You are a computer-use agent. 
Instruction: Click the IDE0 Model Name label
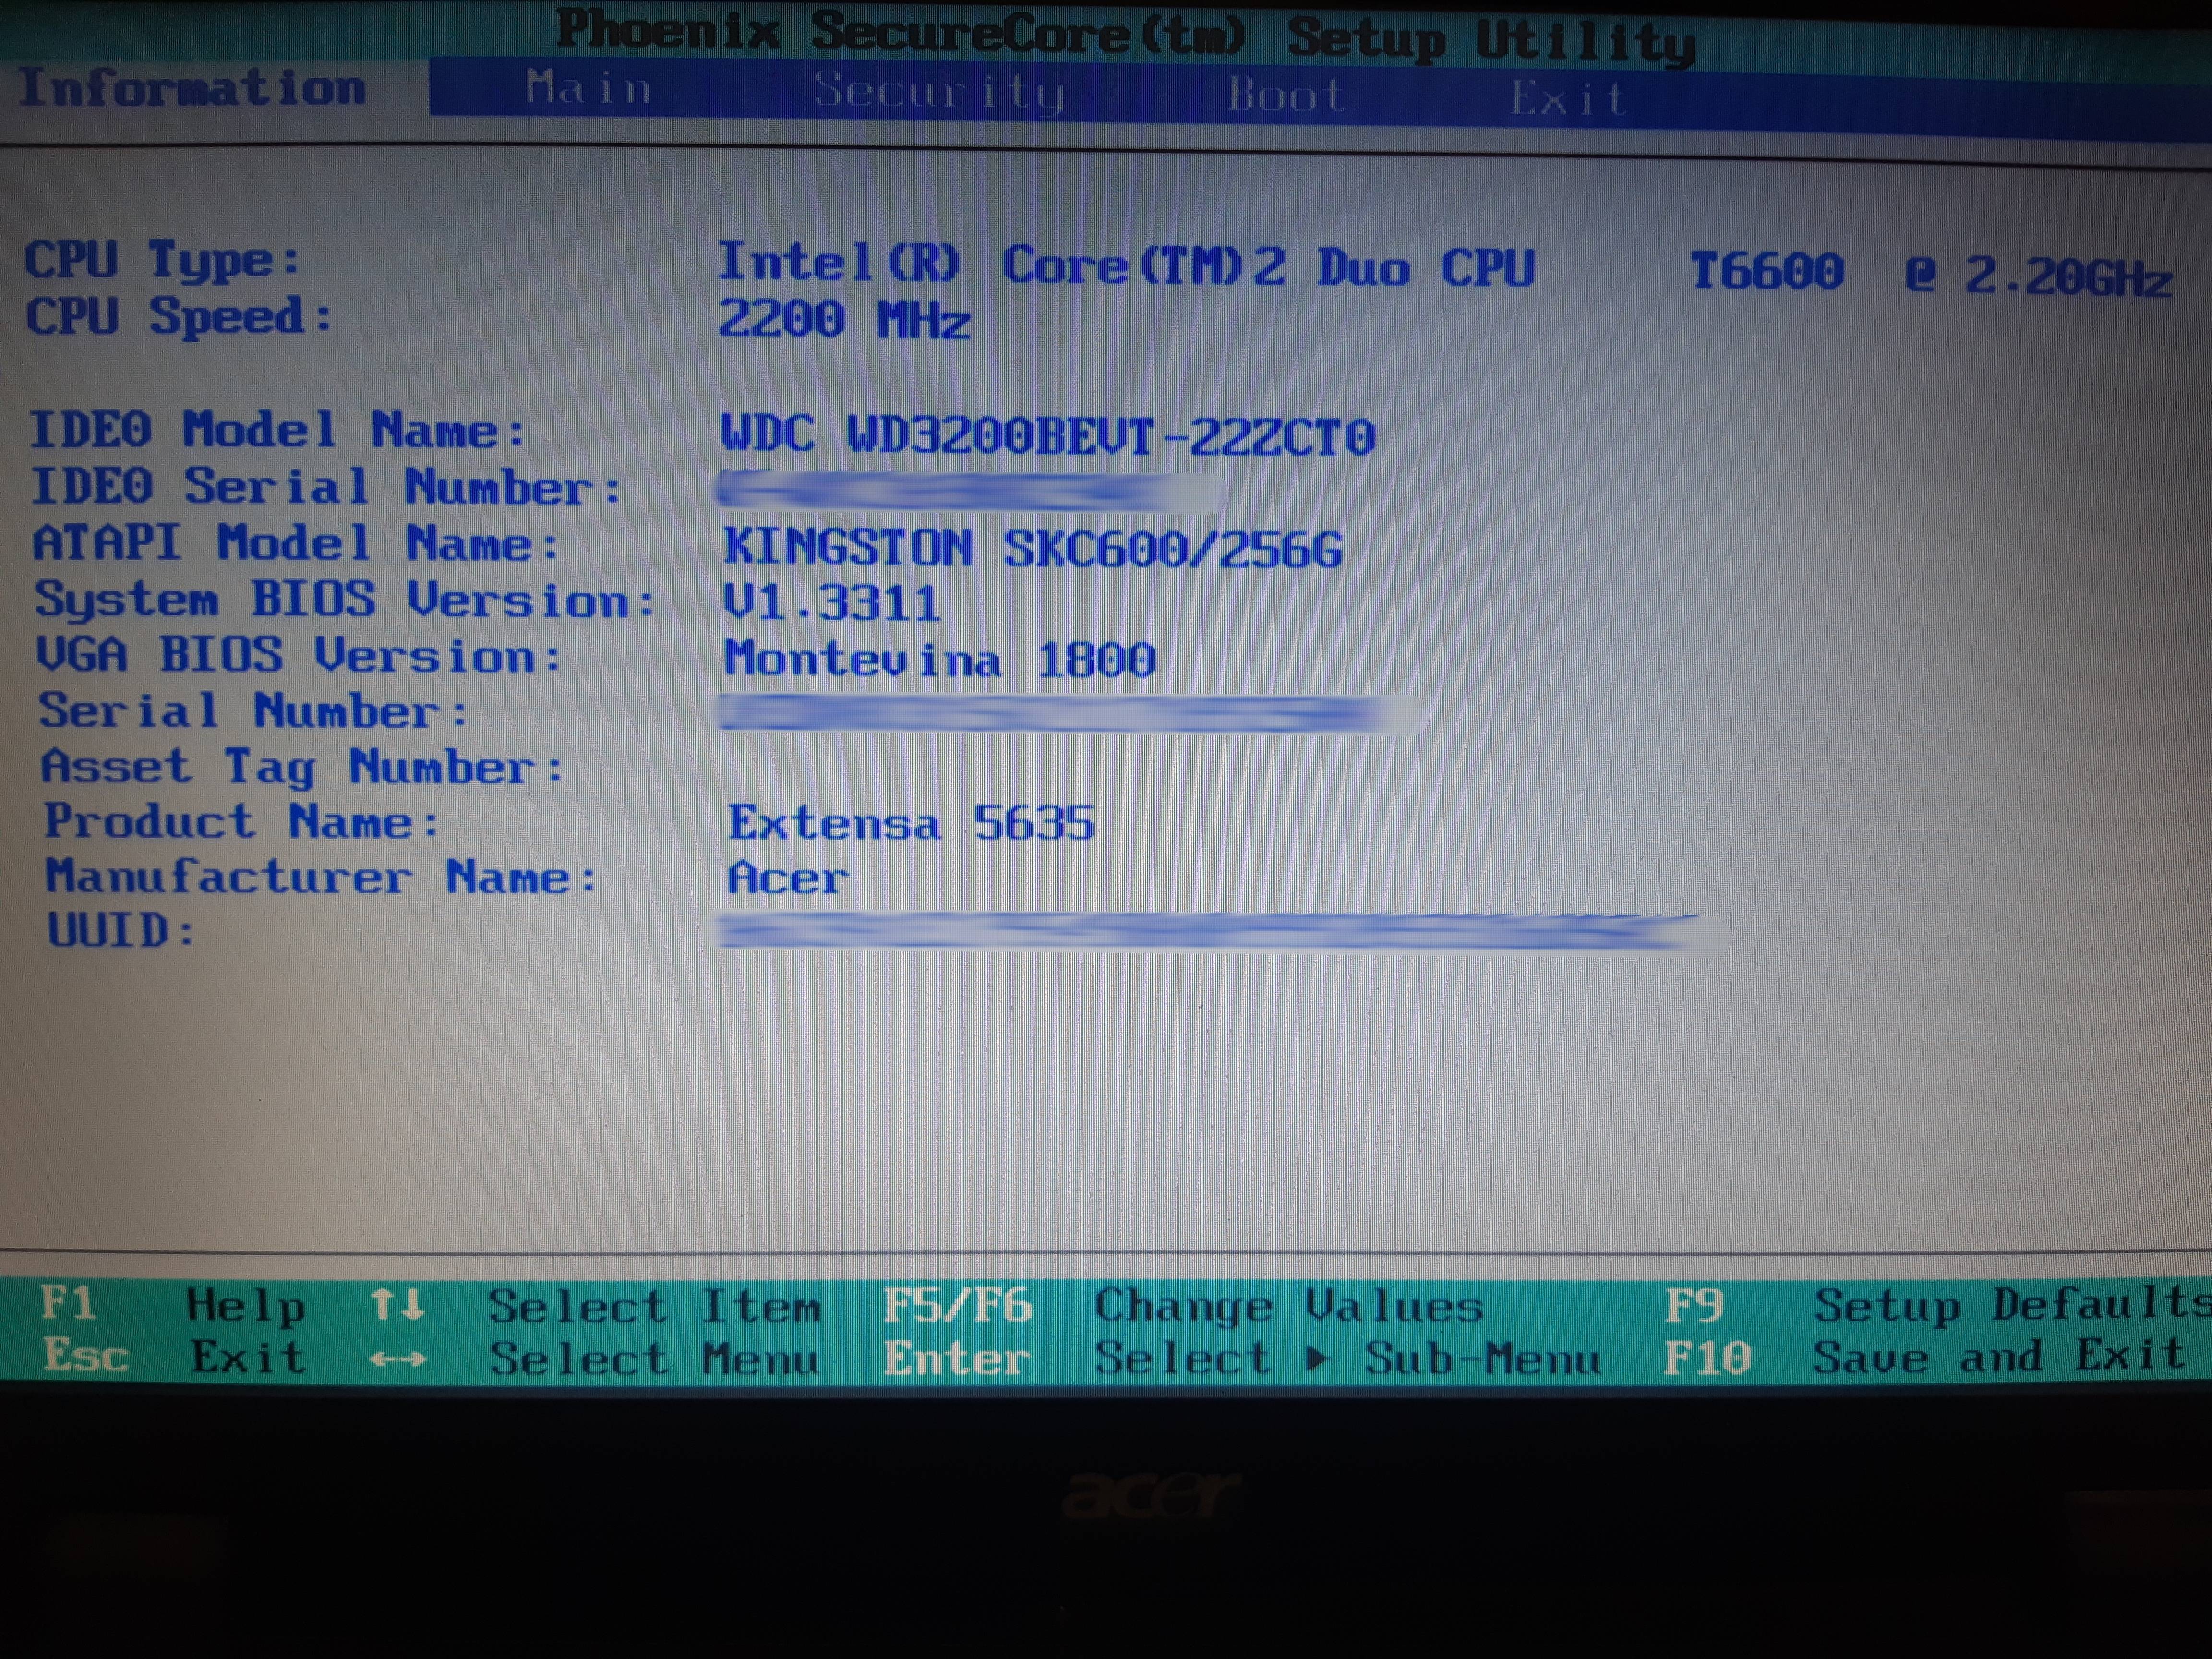[x=277, y=431]
